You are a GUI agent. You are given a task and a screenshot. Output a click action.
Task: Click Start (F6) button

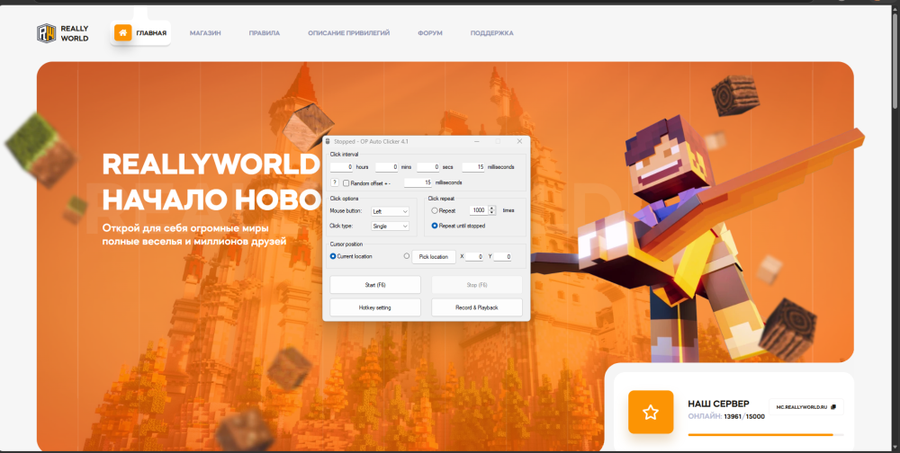[375, 285]
